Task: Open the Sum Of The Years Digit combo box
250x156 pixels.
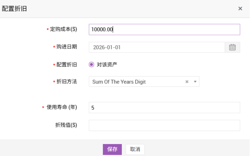Action: coord(137,82)
